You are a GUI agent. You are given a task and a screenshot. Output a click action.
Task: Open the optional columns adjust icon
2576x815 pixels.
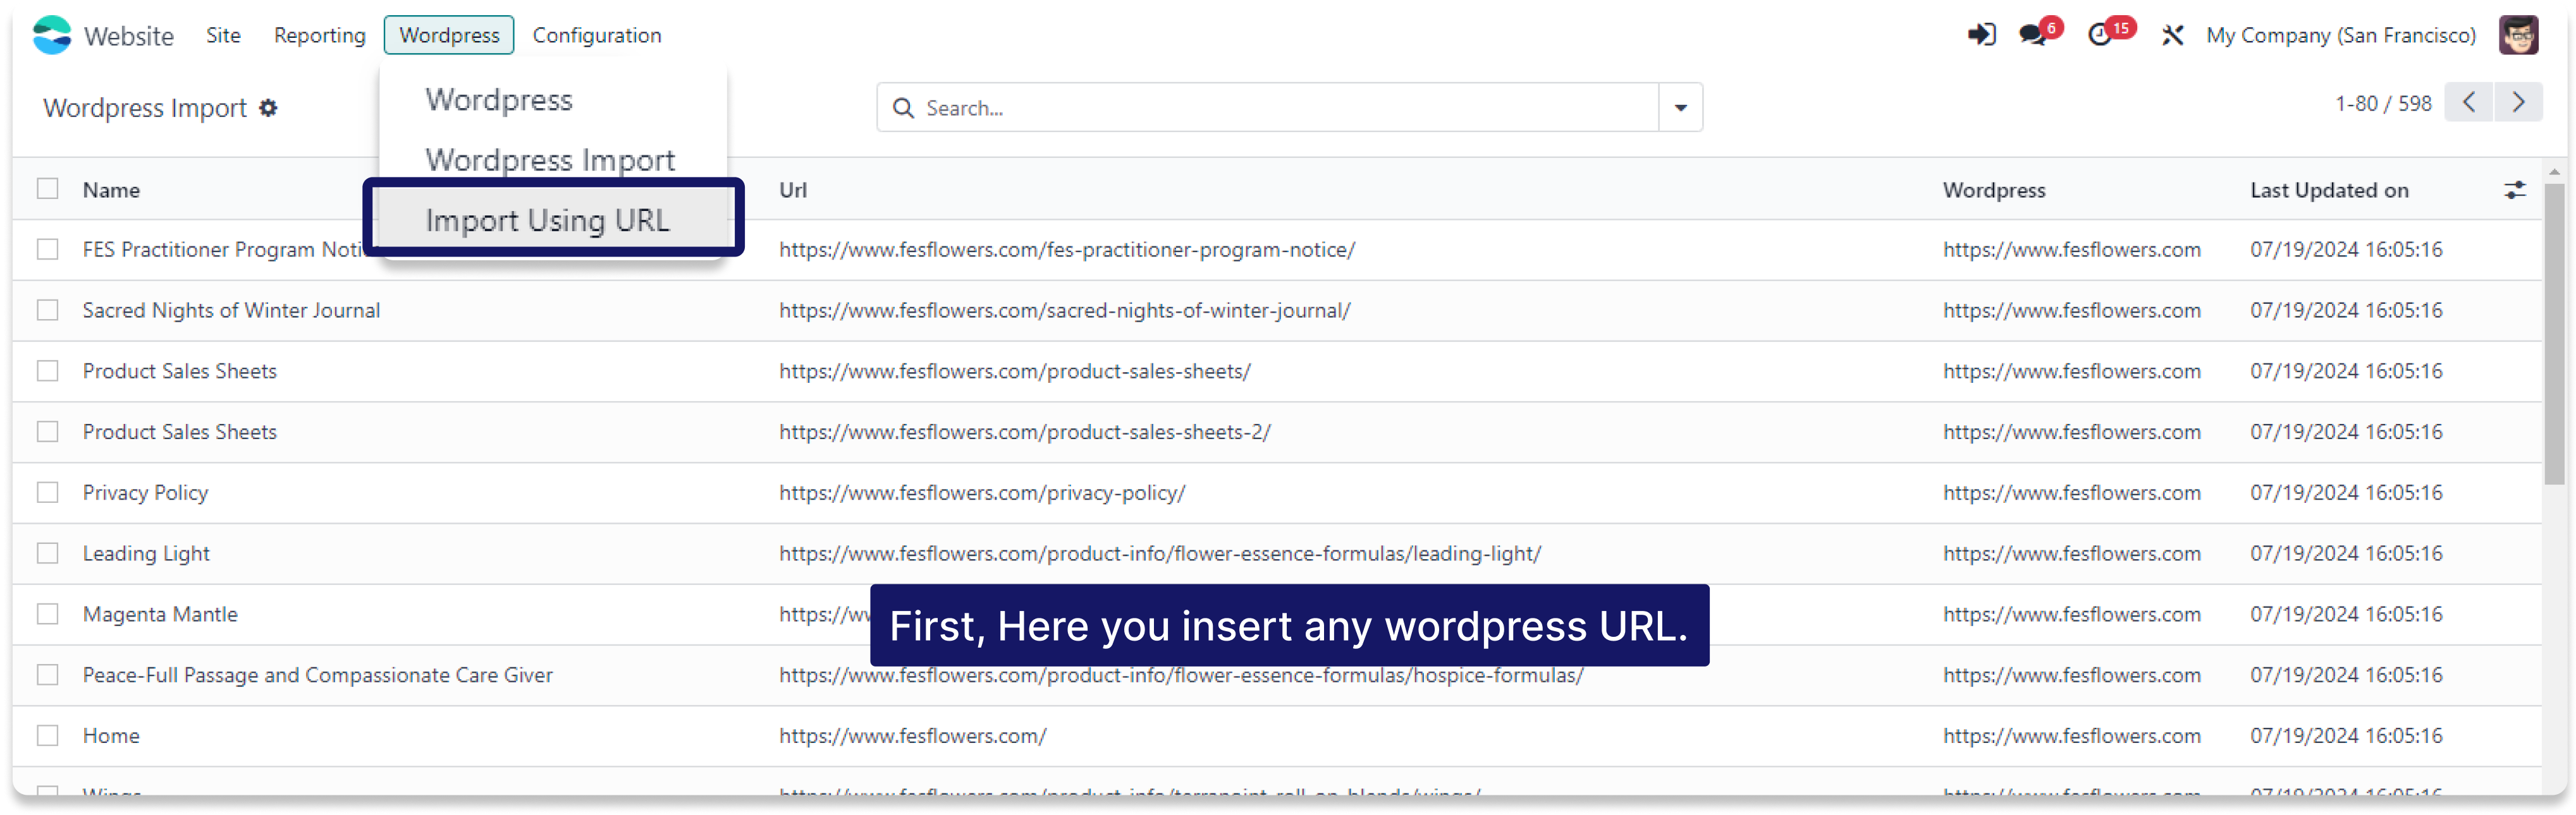(x=2514, y=190)
